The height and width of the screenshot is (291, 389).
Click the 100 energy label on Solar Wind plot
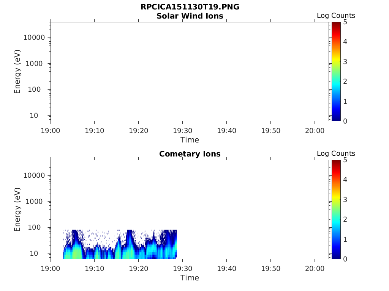[x=34, y=89]
